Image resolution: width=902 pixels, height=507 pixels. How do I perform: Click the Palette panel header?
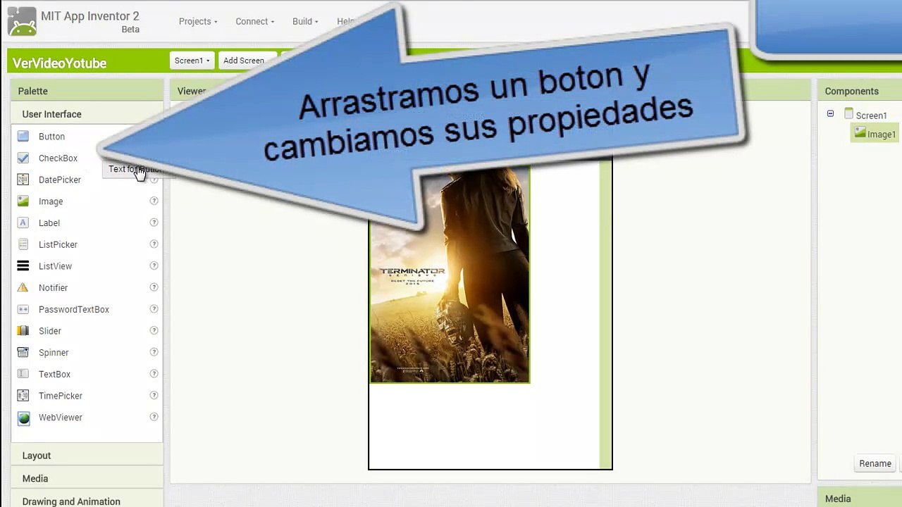tap(87, 91)
